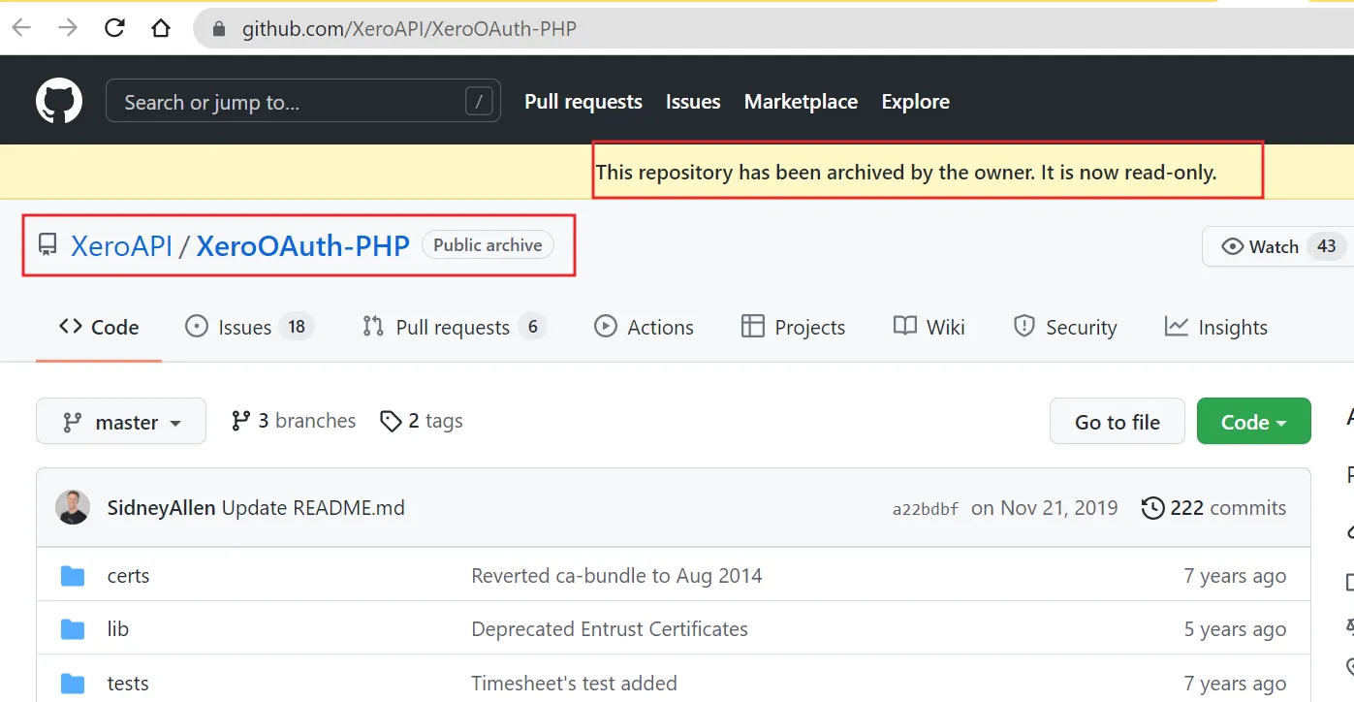
Task: View the 2 tags link
Action: tap(422, 421)
